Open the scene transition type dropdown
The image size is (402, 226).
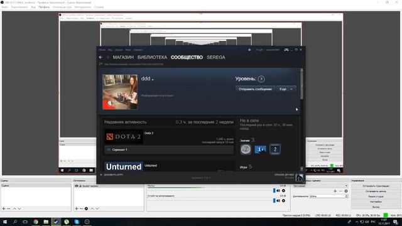320,186
